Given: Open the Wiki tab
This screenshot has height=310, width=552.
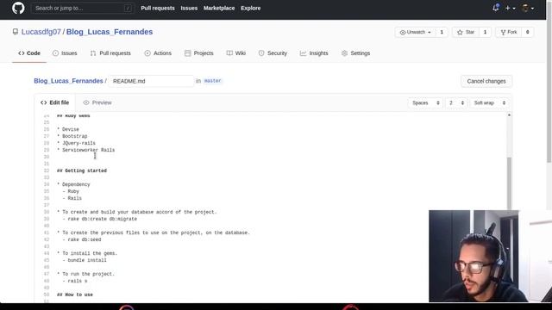Looking at the screenshot, I should 236,53.
